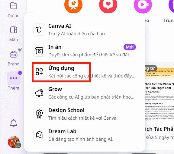Click the In ấn storefront icon
Screen dimensions: 174x154
tap(39, 51)
